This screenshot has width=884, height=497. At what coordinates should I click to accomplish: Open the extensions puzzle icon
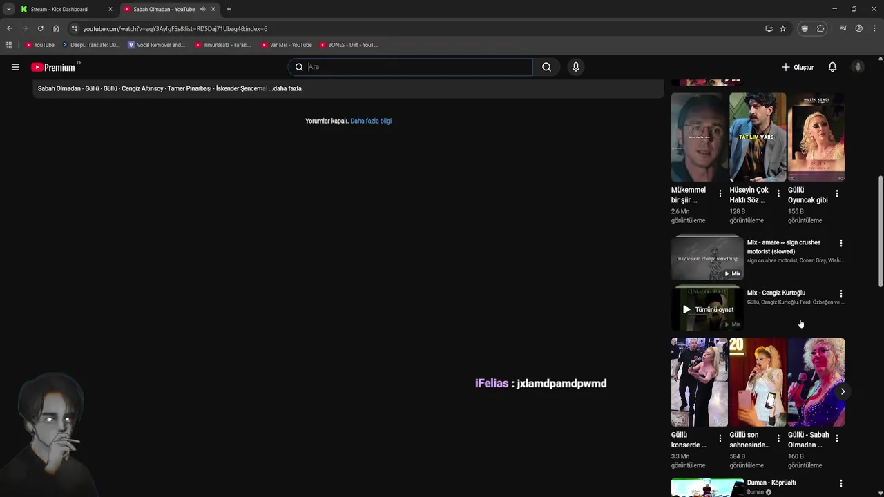click(820, 28)
